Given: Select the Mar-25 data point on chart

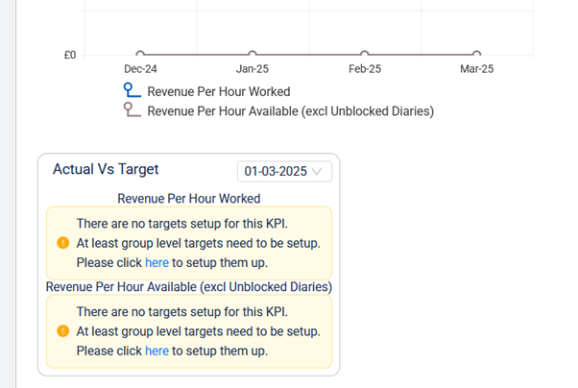Looking at the screenshot, I should [x=476, y=54].
